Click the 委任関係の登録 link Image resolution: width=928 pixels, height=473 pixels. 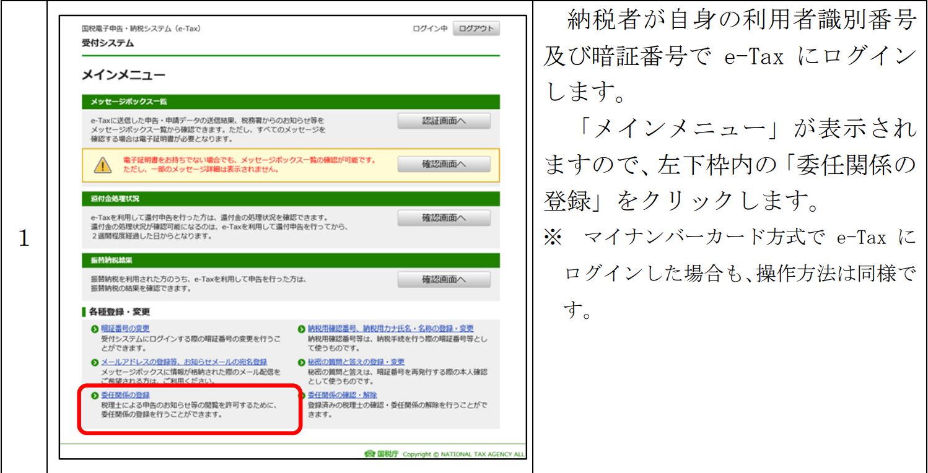coord(125,394)
